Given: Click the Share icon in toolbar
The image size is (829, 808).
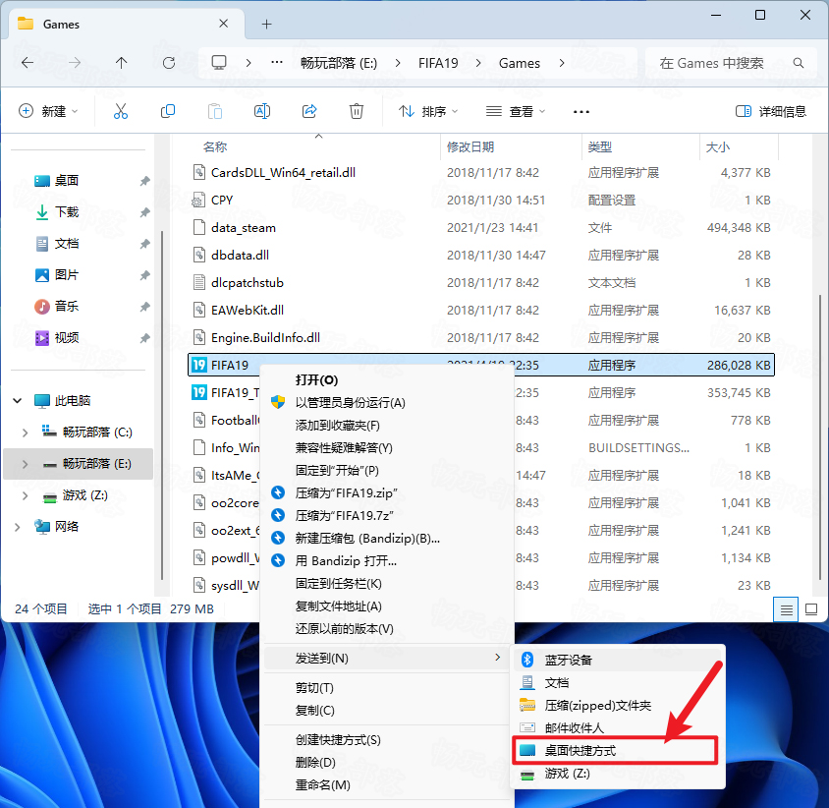Looking at the screenshot, I should pyautogui.click(x=309, y=111).
